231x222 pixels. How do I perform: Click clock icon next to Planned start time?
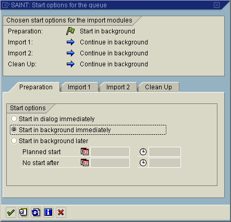[143, 151]
